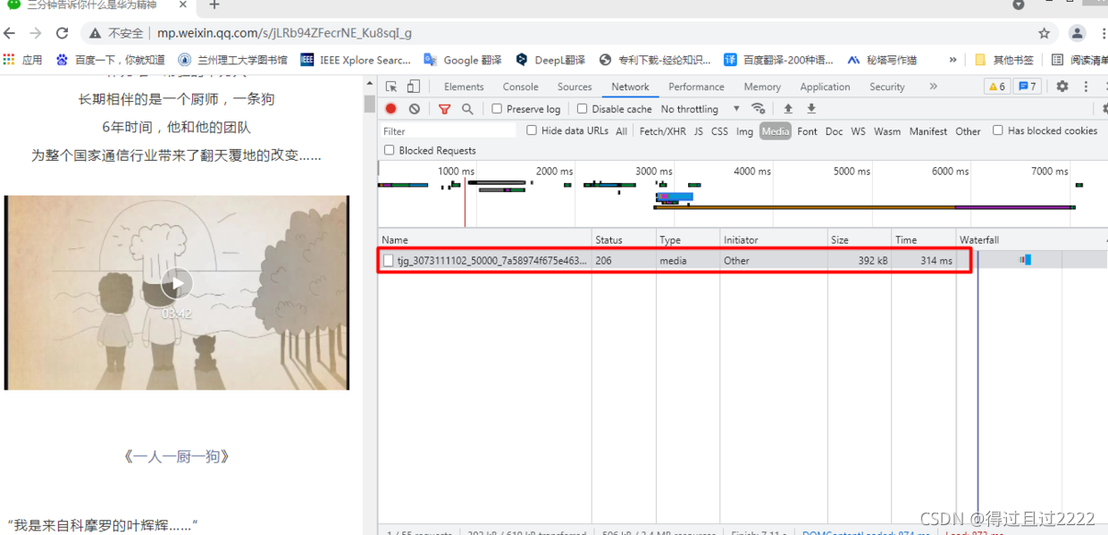The height and width of the screenshot is (535, 1108).
Task: Enable Disable cache checkbox
Action: click(582, 109)
